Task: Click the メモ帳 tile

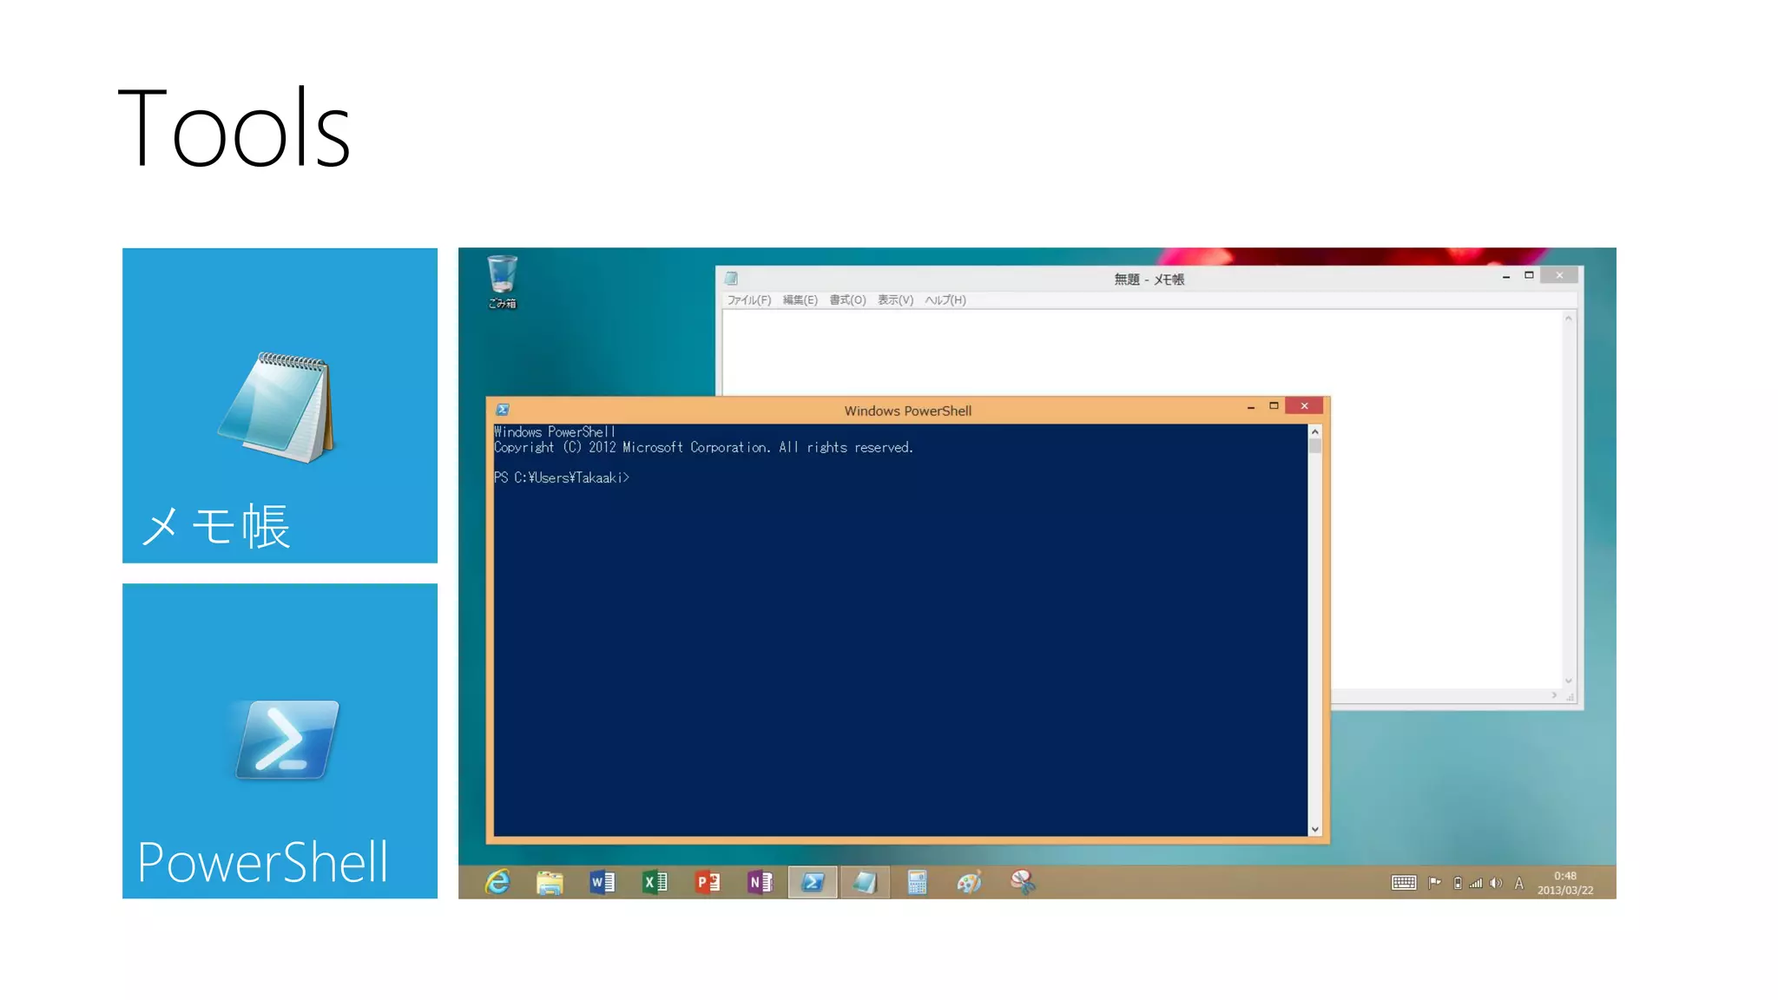Action: point(280,405)
